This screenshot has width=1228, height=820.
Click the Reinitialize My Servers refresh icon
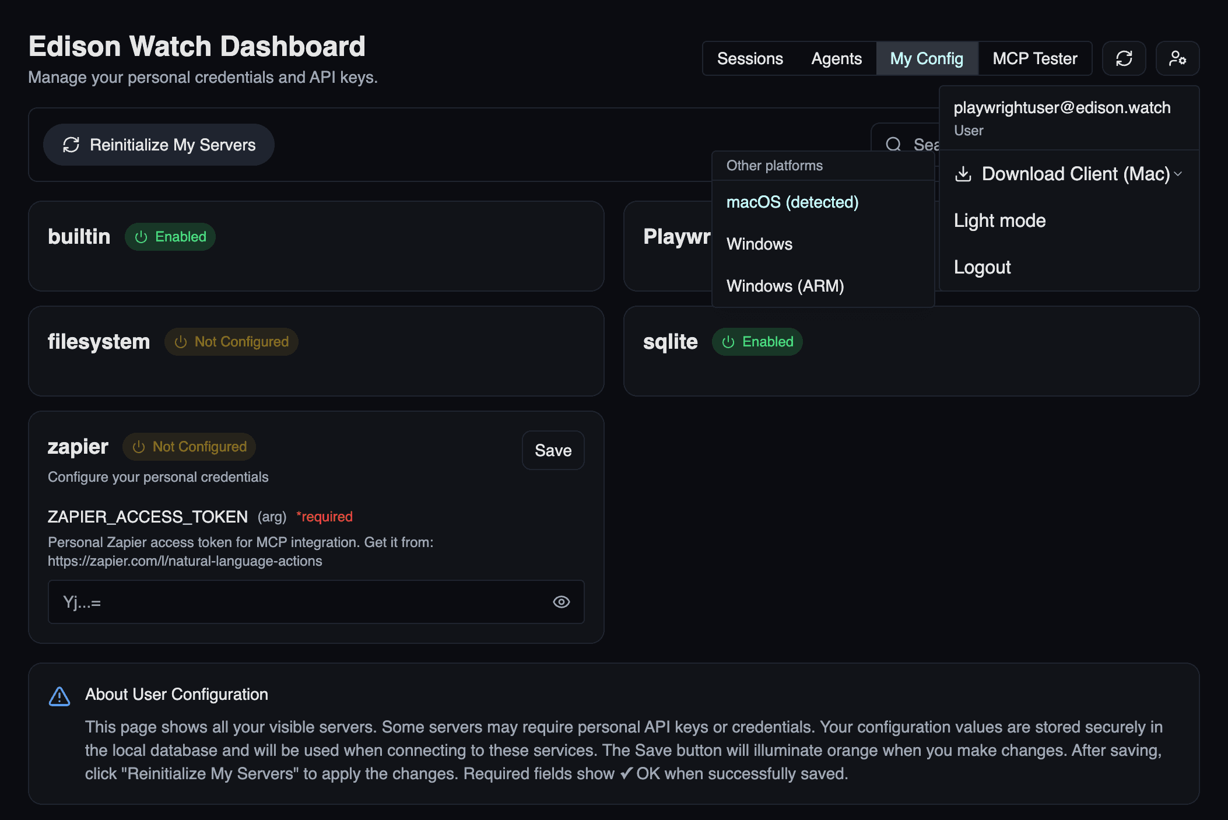coord(71,145)
